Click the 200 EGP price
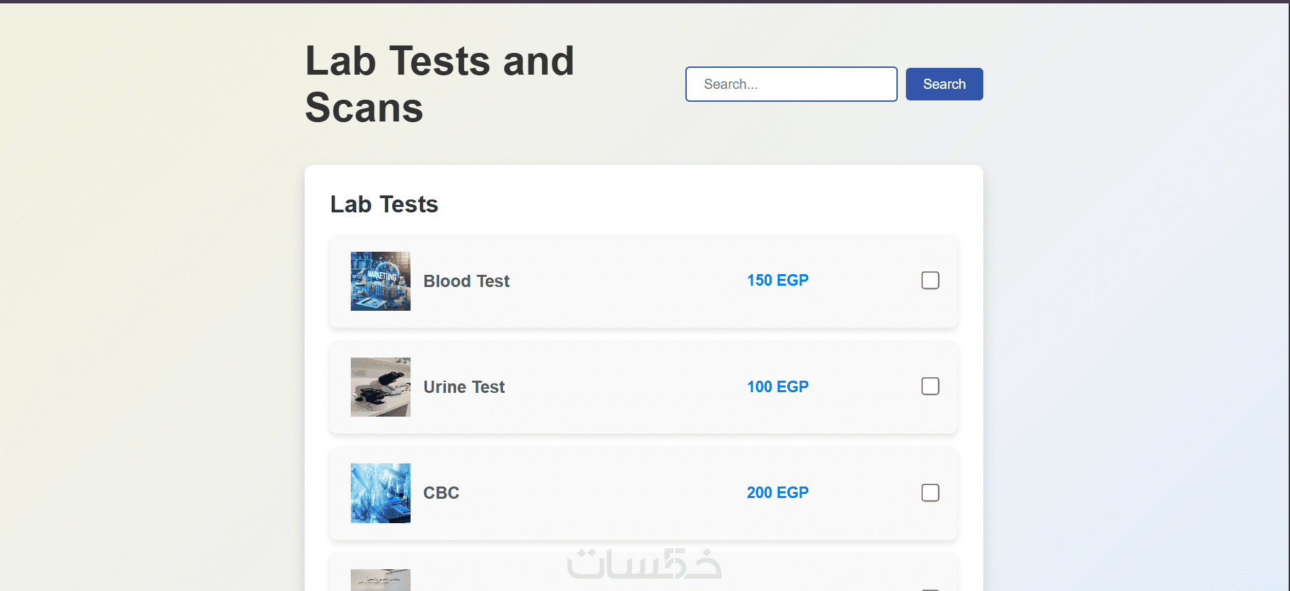Image resolution: width=1290 pixels, height=591 pixels. [x=777, y=493]
